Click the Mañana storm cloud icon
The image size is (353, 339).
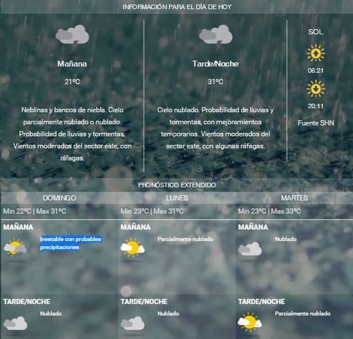[x=72, y=37]
